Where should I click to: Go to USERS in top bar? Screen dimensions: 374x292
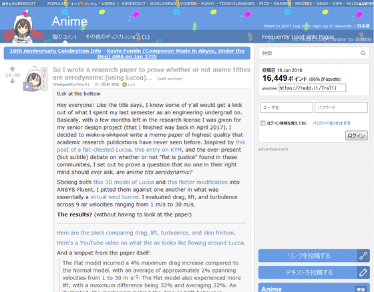pyautogui.click(x=108, y=3)
